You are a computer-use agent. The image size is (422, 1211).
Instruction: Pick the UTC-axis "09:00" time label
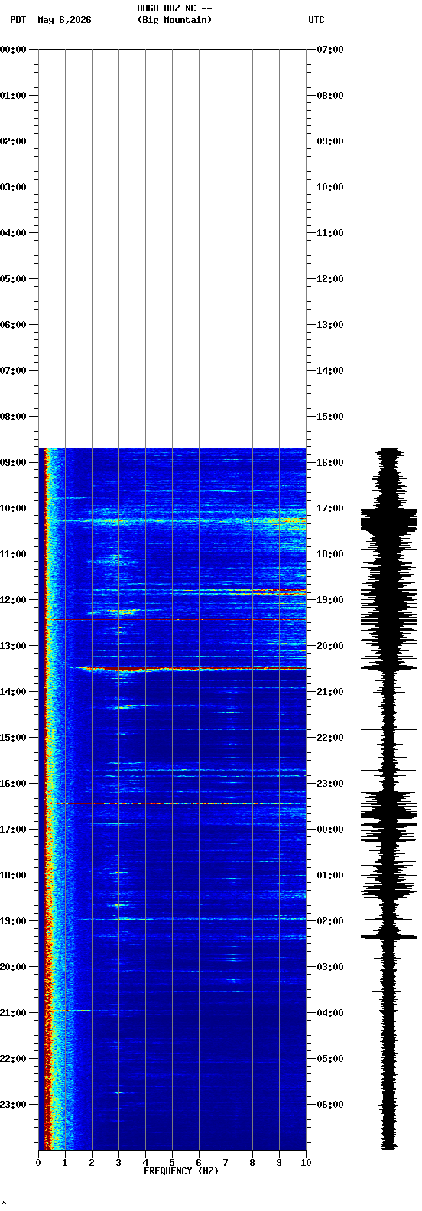330,141
